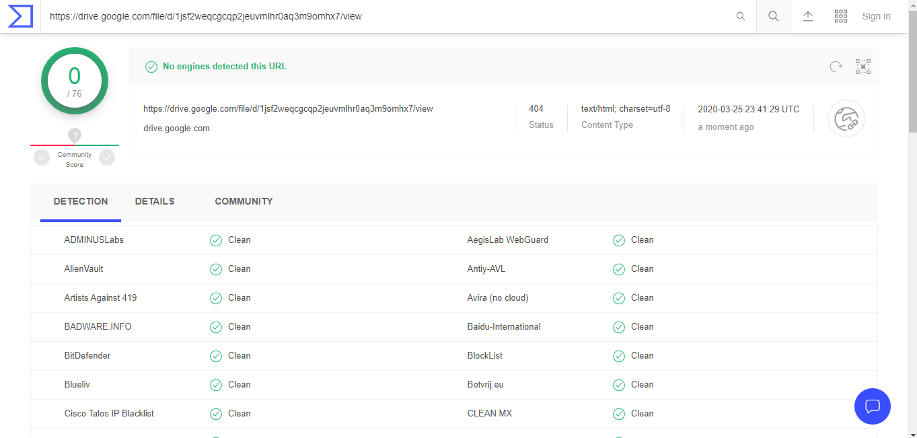Screen dimensions: 917x438
Task: Open the COMMUNITY tab
Action: click(x=244, y=202)
